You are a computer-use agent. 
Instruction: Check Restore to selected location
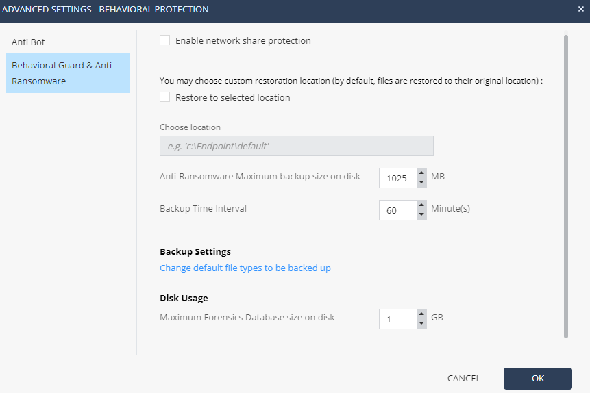[165, 97]
